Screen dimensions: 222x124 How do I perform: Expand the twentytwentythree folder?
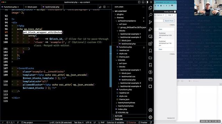(126, 103)
